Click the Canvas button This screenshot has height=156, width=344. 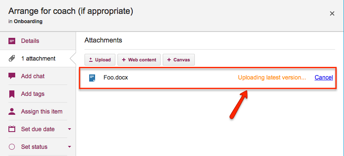point(179,60)
